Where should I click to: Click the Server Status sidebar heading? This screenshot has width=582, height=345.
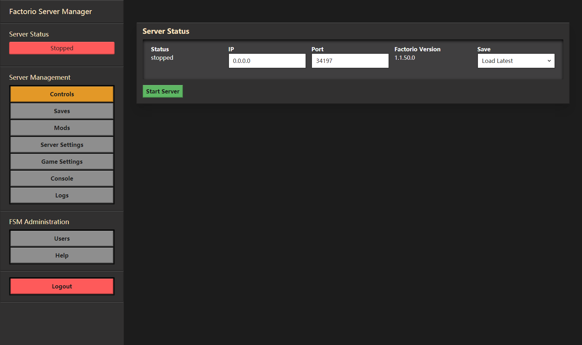[x=29, y=34]
